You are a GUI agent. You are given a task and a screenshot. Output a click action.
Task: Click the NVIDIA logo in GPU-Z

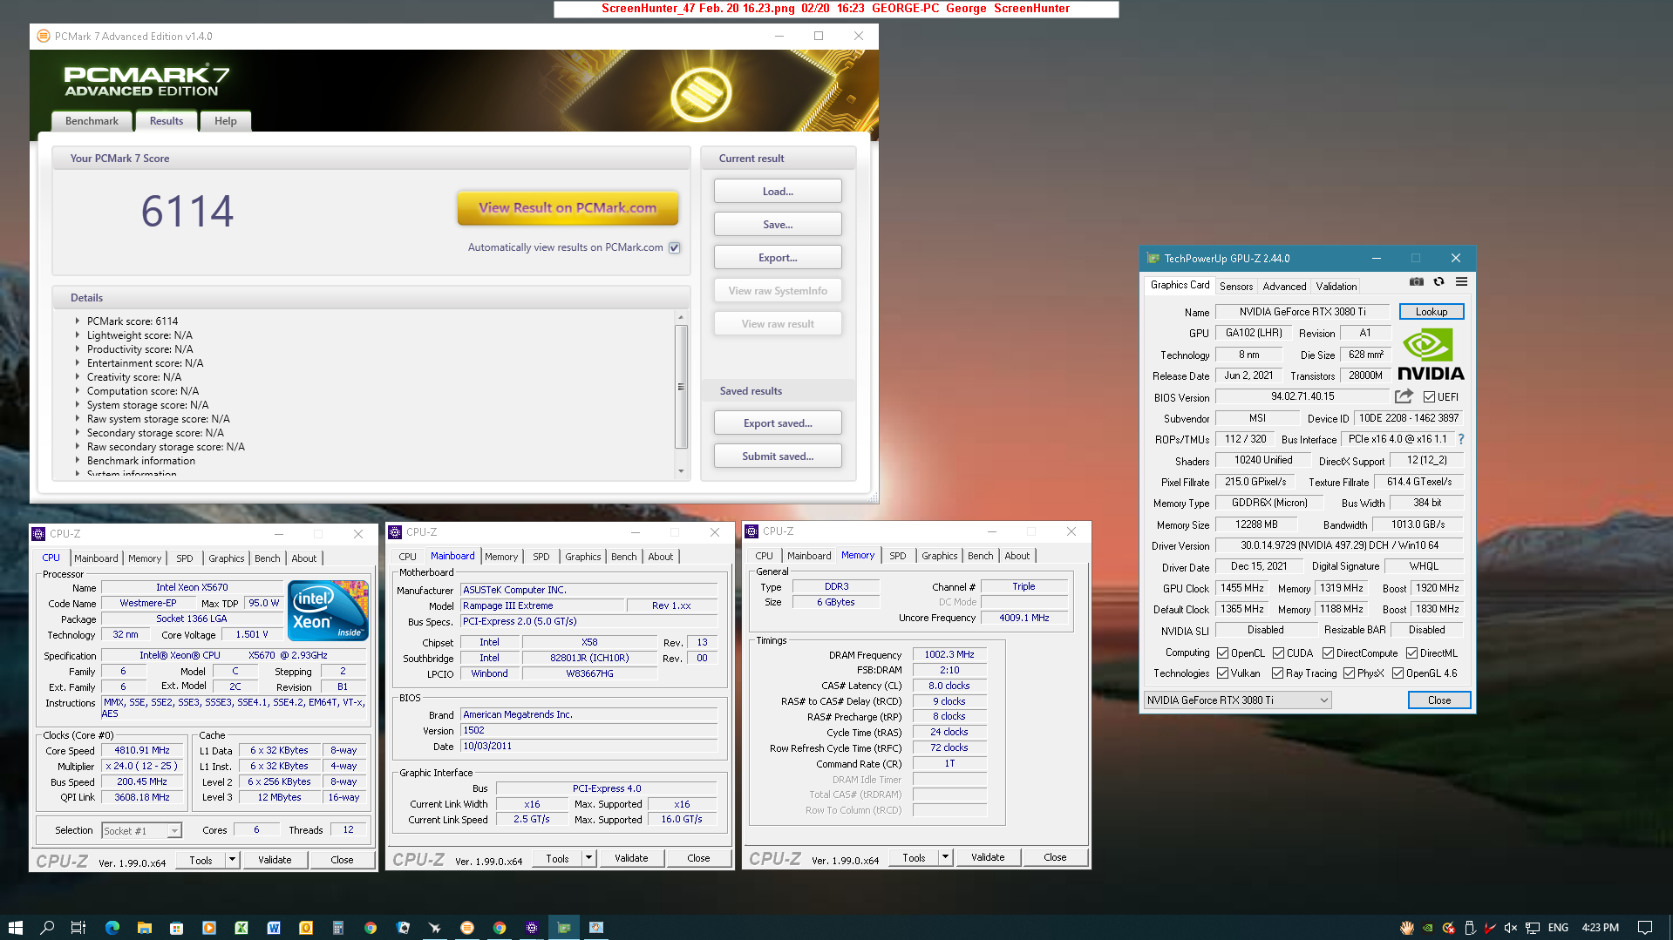tap(1431, 354)
